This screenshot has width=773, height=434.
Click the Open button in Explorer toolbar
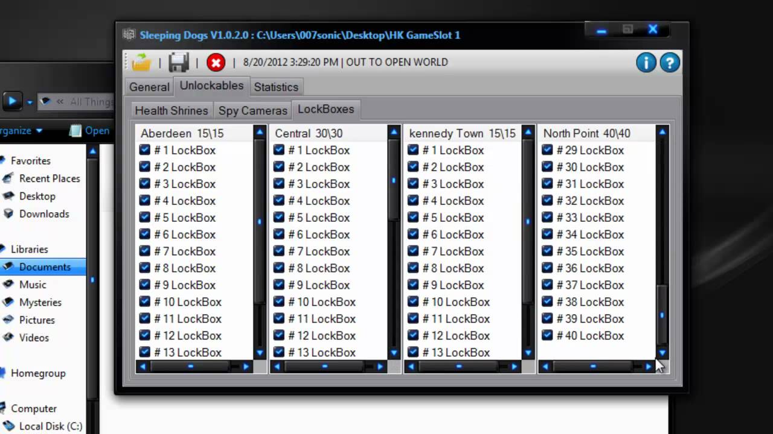point(90,130)
